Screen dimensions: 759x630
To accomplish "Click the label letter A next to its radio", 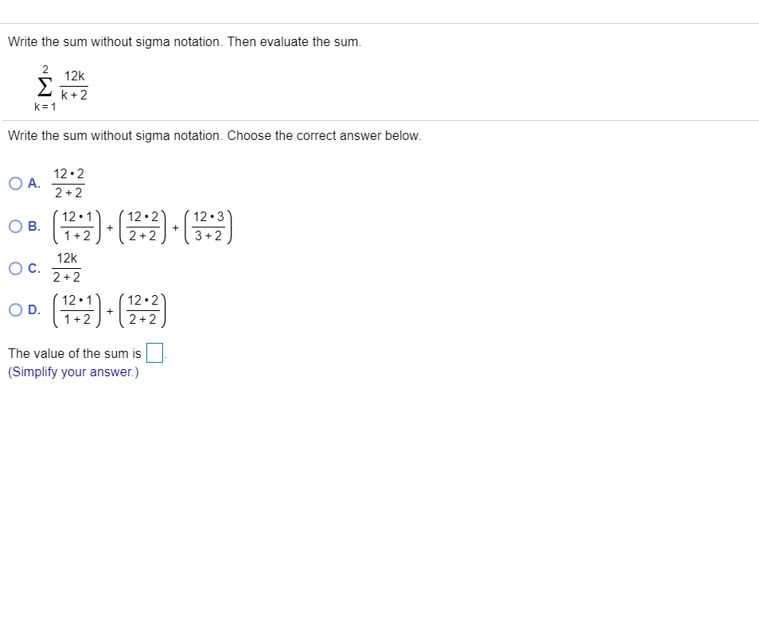I will 32,183.
